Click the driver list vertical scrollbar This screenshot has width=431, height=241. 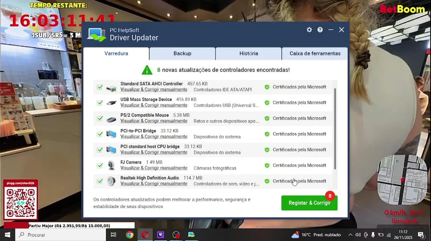[x=335, y=129]
